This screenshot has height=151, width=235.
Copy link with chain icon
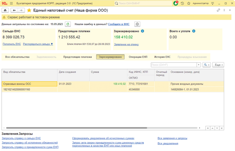pos(218,10)
